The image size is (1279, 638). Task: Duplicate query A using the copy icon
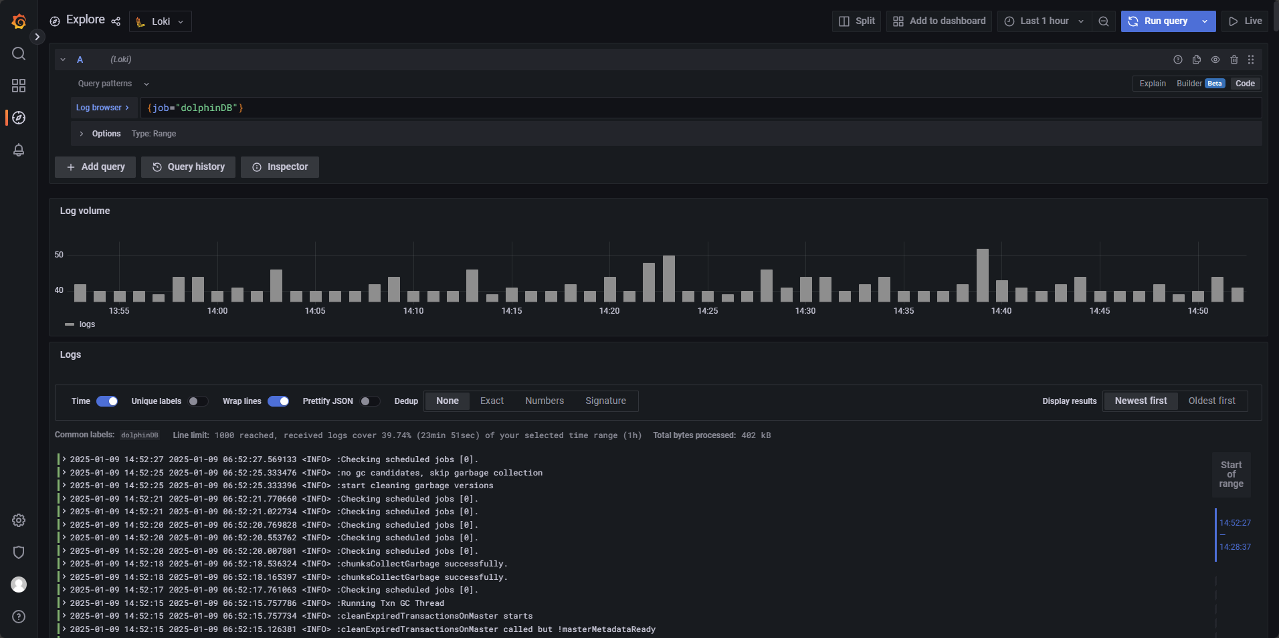point(1195,60)
